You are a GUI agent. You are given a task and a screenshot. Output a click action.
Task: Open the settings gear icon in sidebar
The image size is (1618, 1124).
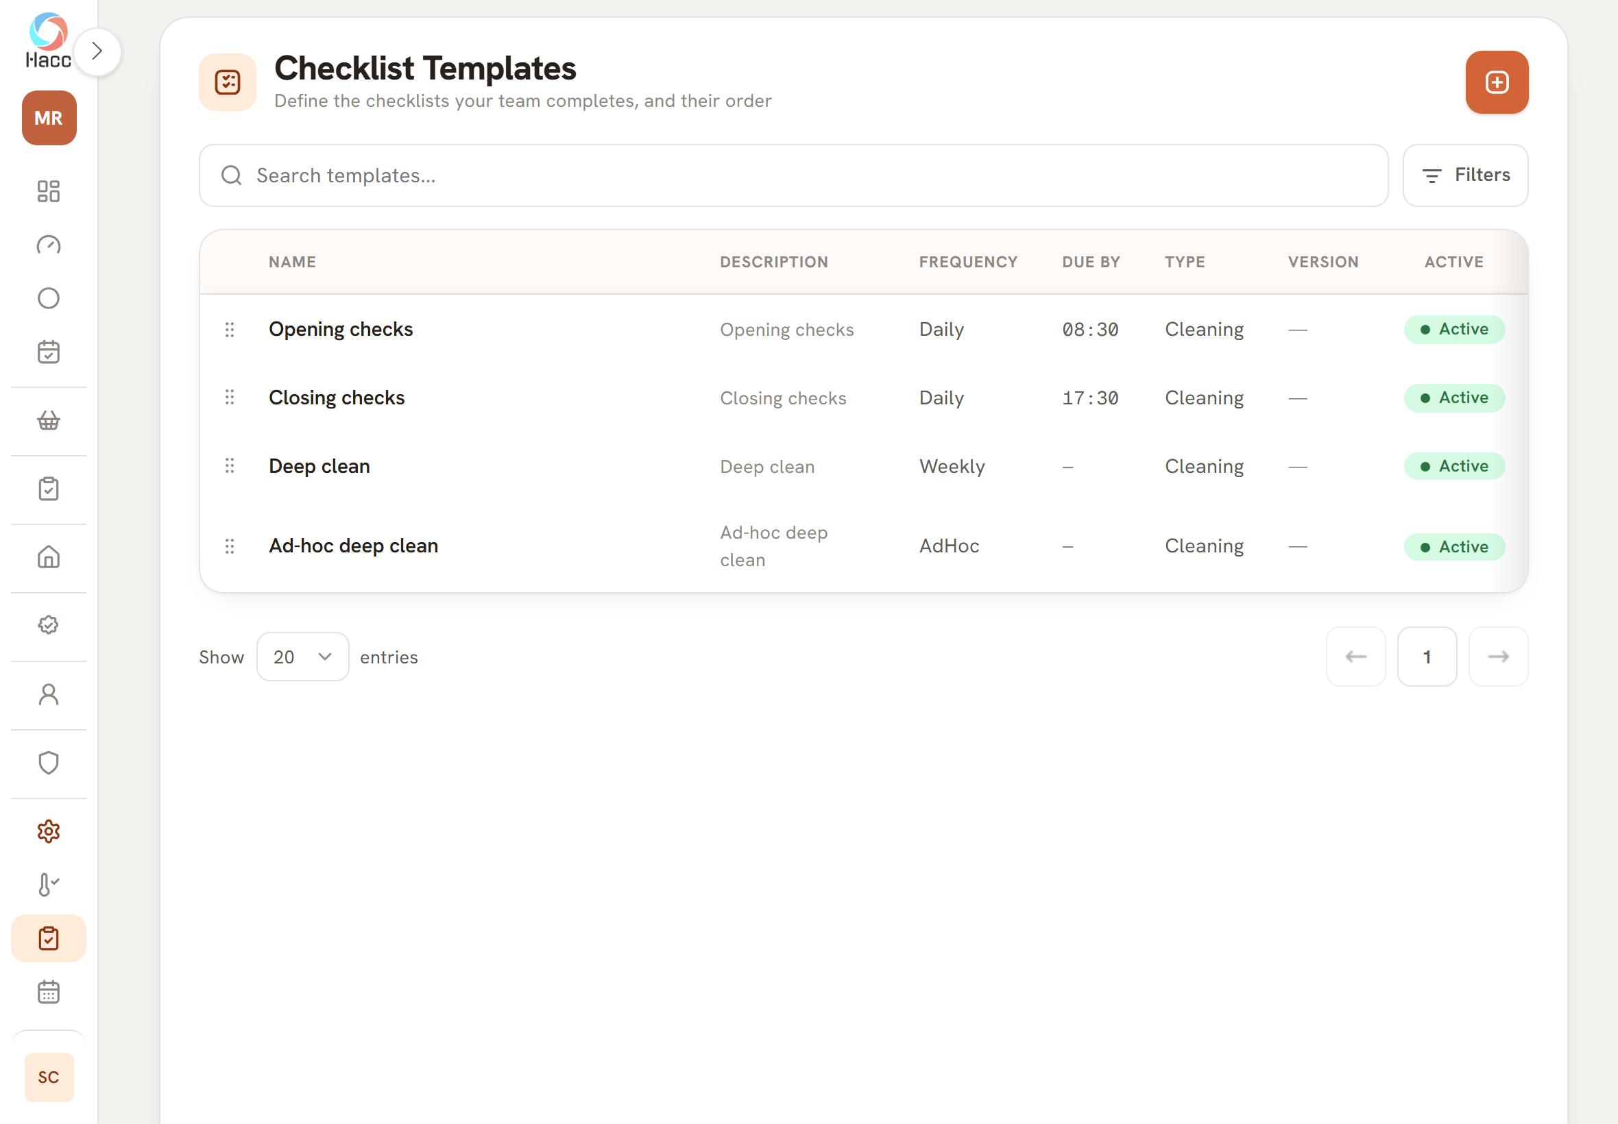(x=49, y=831)
